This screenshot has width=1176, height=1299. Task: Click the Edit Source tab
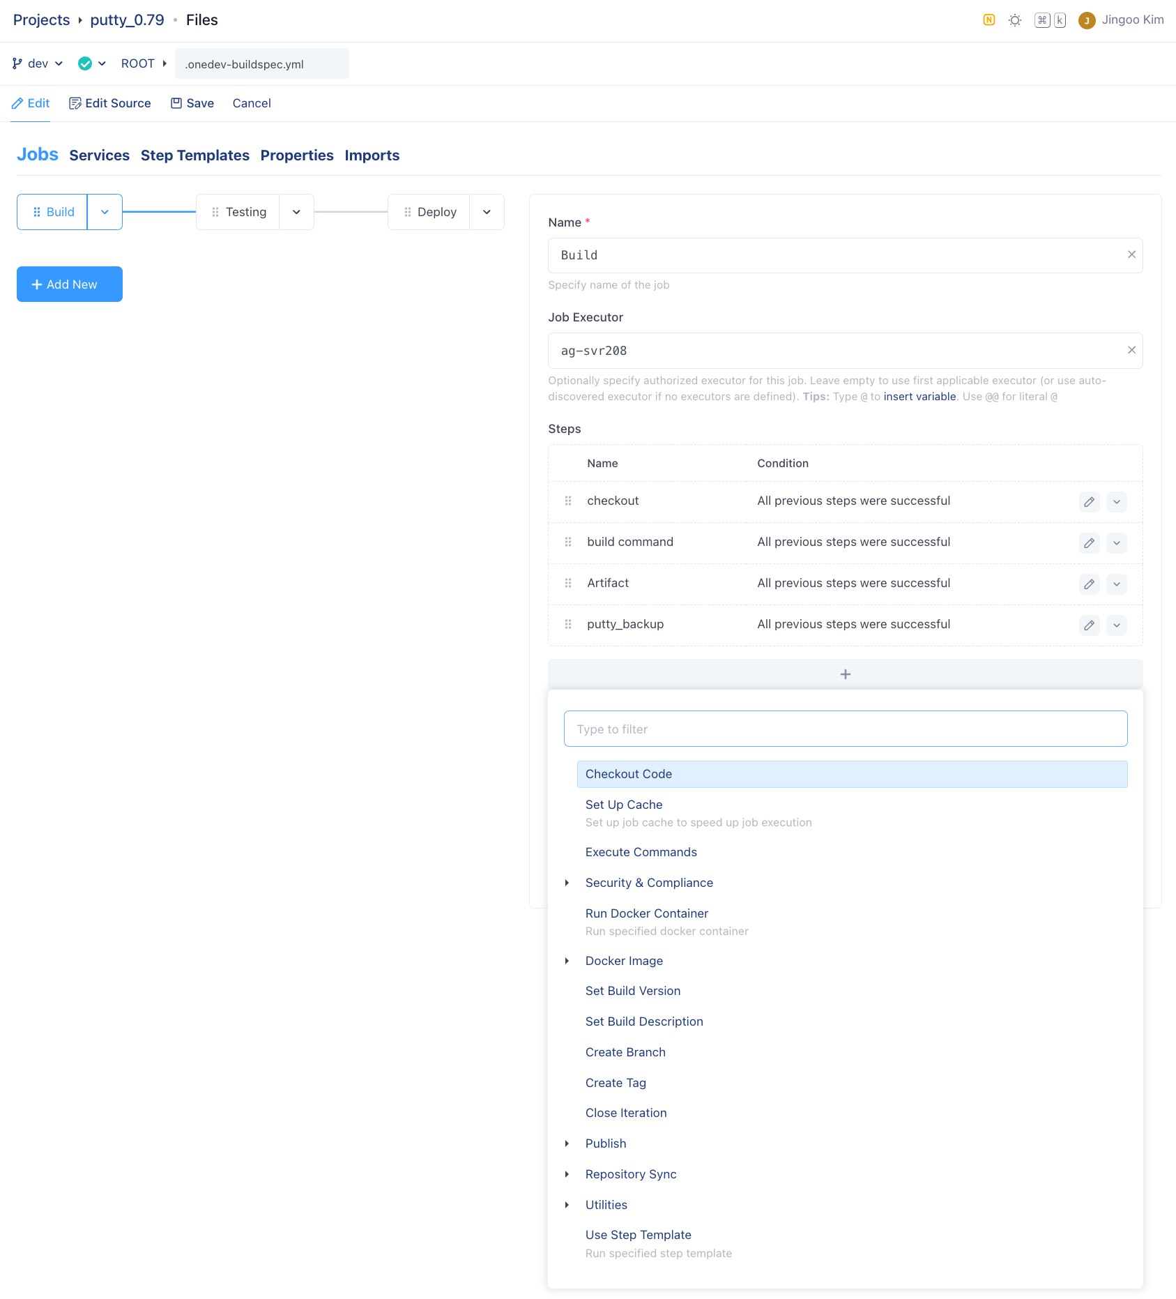point(110,103)
